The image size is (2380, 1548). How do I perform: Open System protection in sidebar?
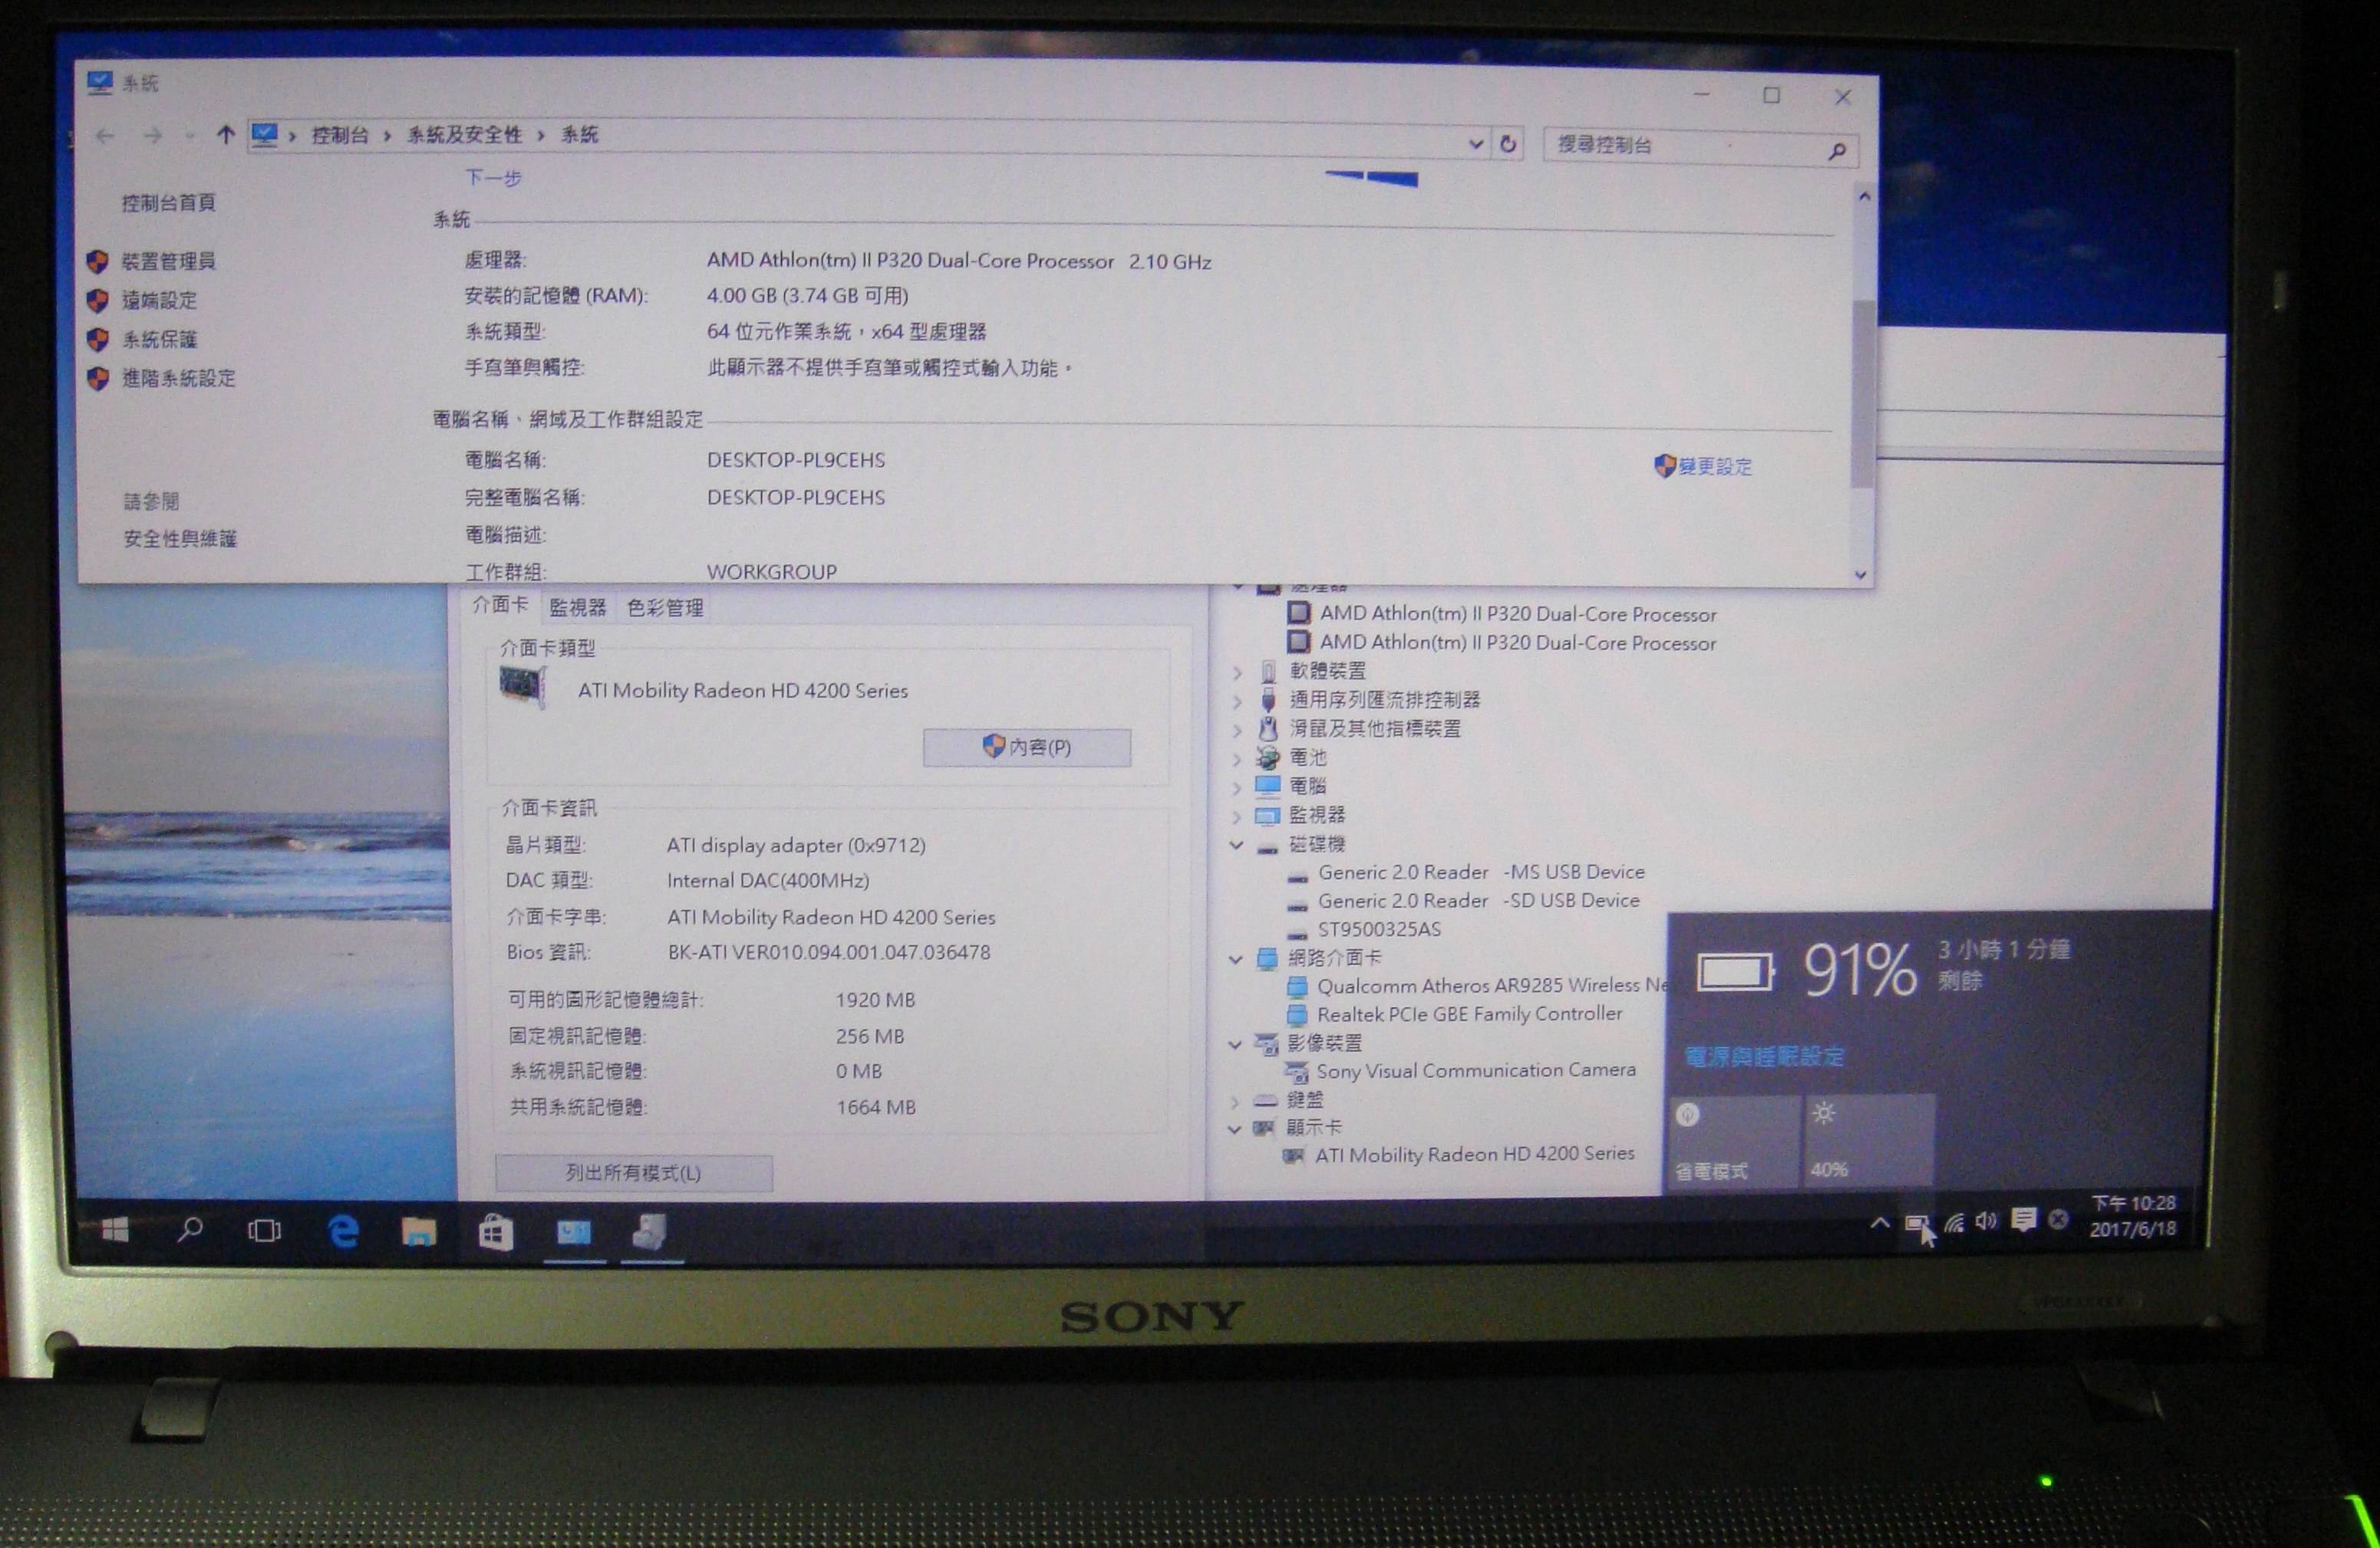159,340
